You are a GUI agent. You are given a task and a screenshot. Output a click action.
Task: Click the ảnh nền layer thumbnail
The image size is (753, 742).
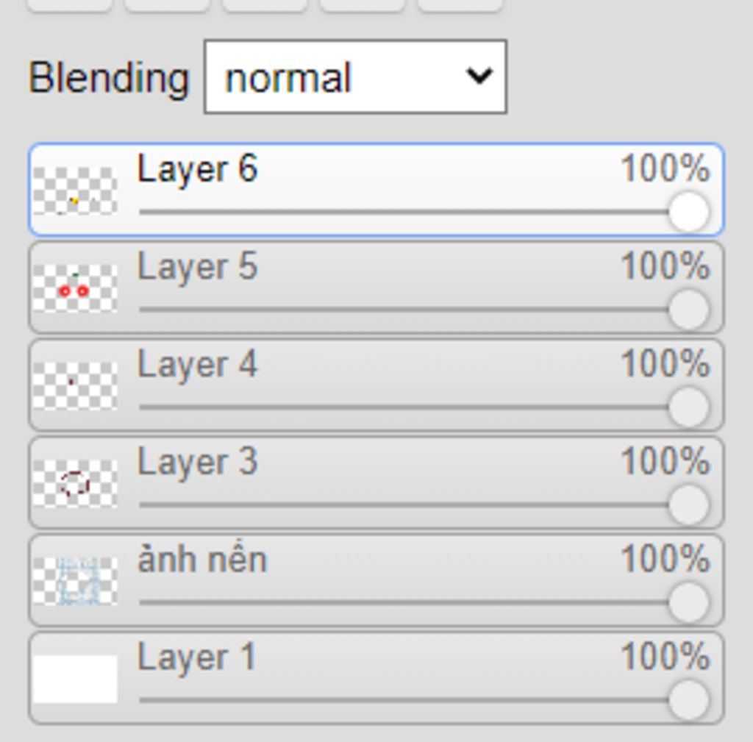click(75, 581)
